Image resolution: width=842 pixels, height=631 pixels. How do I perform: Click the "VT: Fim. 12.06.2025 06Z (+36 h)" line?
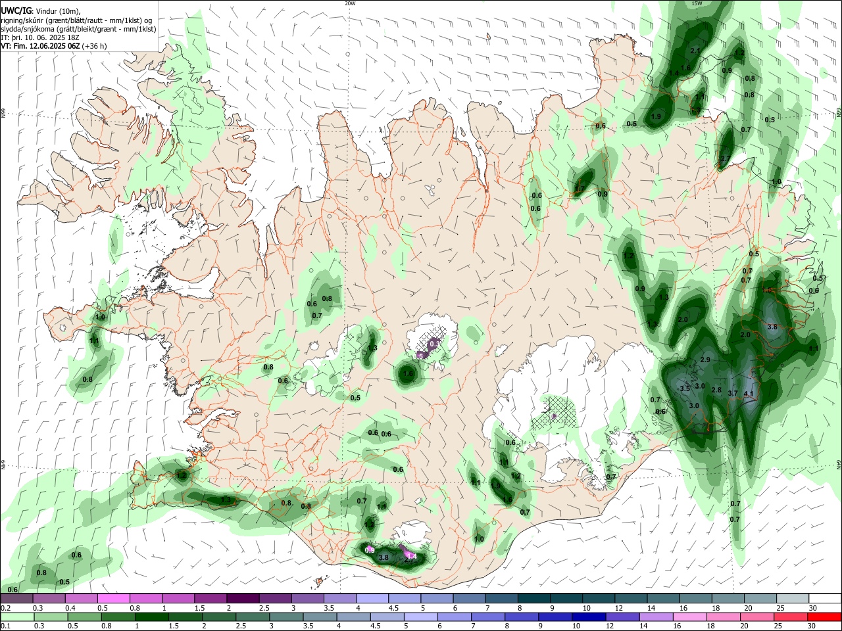click(54, 46)
